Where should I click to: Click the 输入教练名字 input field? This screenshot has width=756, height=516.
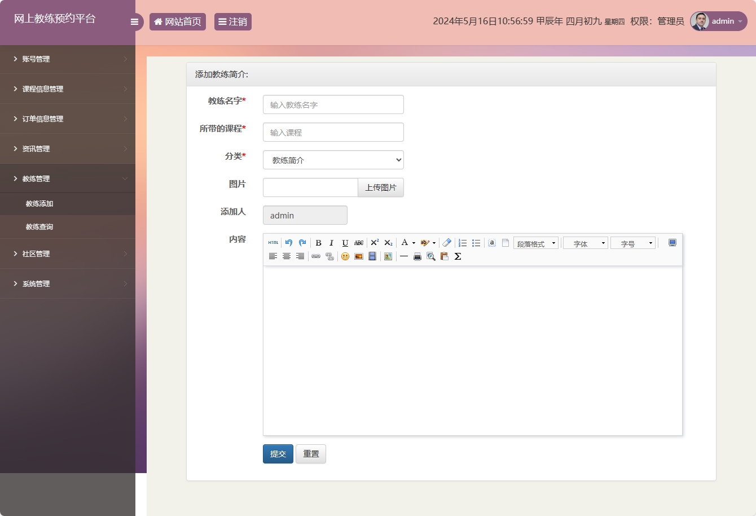(333, 104)
